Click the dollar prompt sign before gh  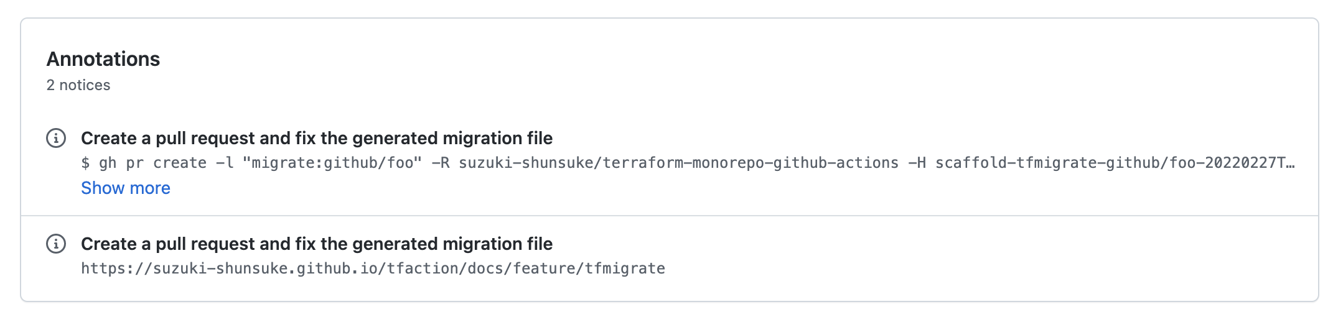(85, 163)
